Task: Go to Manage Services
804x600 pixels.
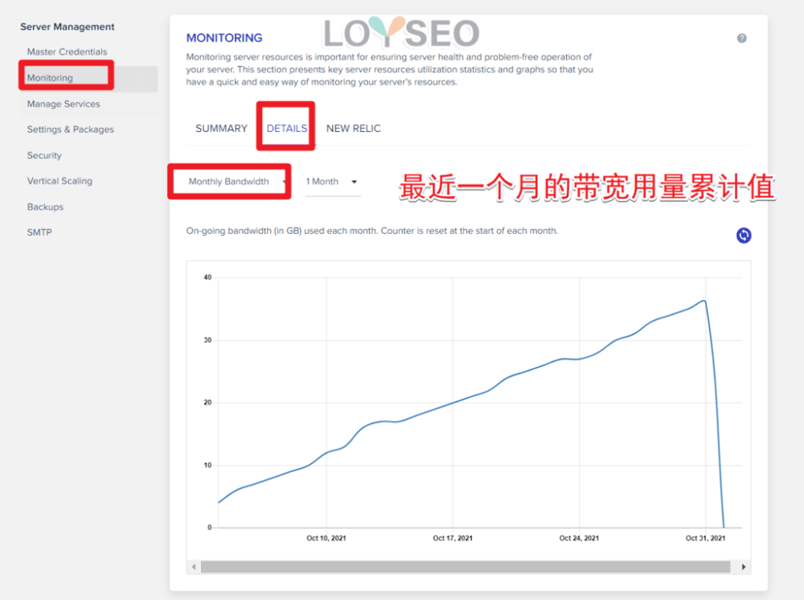Action: [64, 104]
